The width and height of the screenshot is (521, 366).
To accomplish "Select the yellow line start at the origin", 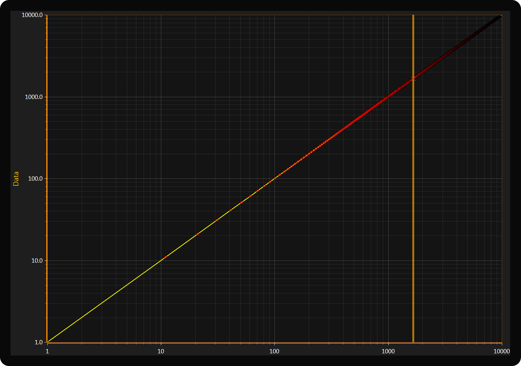I will (48, 342).
